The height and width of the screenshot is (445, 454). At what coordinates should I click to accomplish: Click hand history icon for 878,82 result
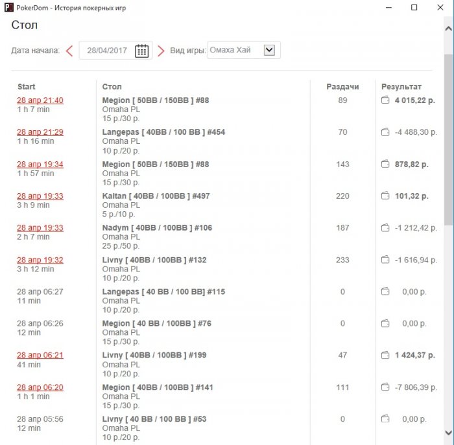pyautogui.click(x=385, y=165)
